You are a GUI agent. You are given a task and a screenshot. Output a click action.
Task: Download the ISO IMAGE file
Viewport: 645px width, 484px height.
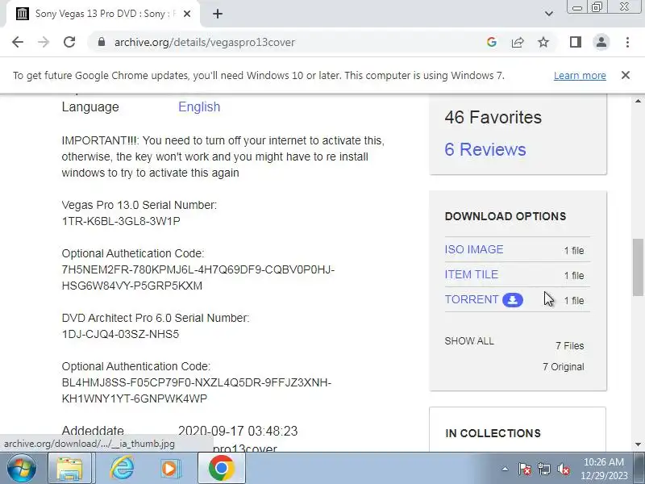point(474,249)
